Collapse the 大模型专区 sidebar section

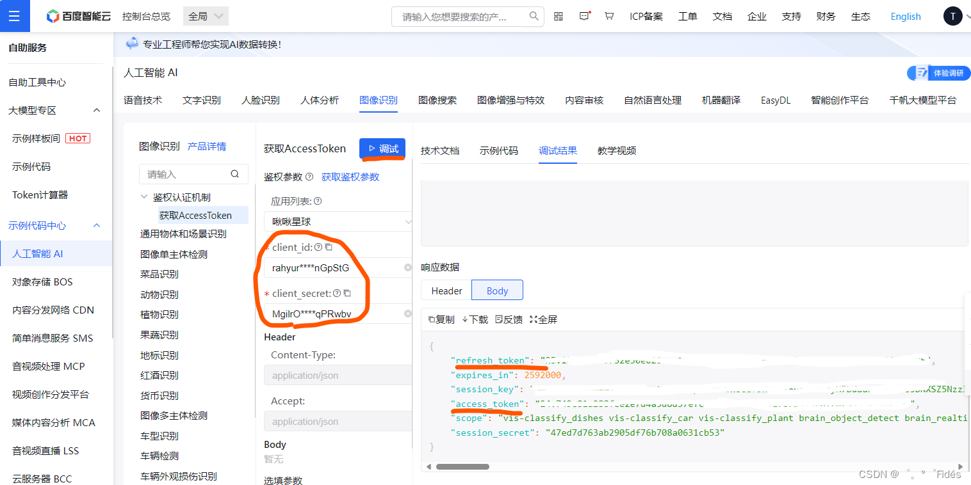[x=97, y=110]
